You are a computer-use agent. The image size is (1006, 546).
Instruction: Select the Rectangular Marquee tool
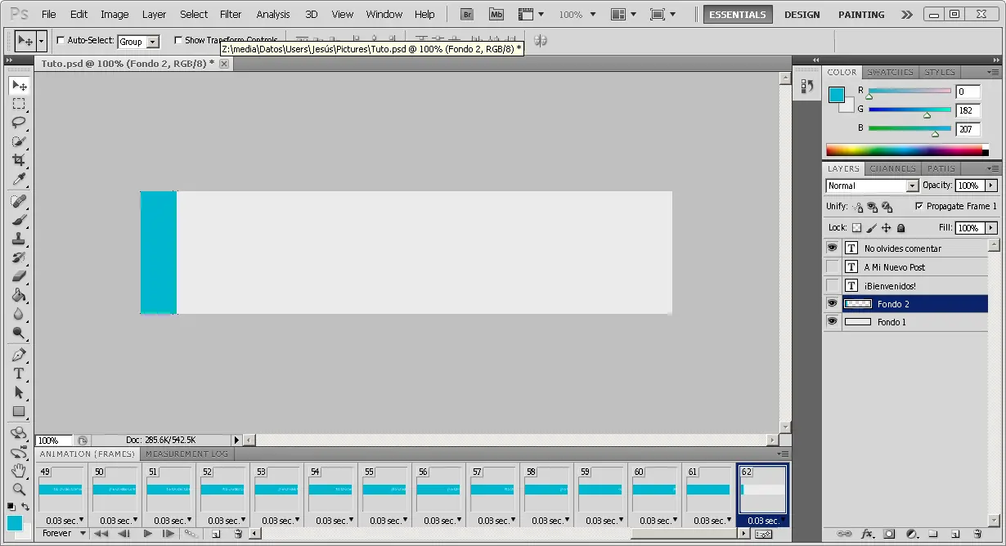pos(19,104)
